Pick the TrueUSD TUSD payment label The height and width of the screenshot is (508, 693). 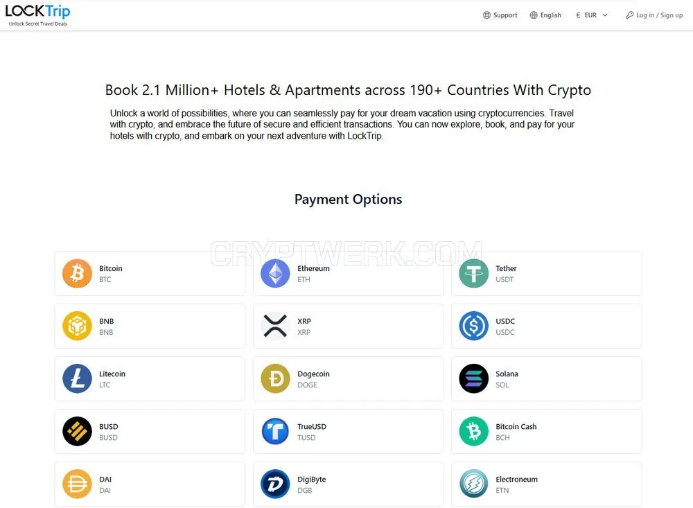point(312,432)
